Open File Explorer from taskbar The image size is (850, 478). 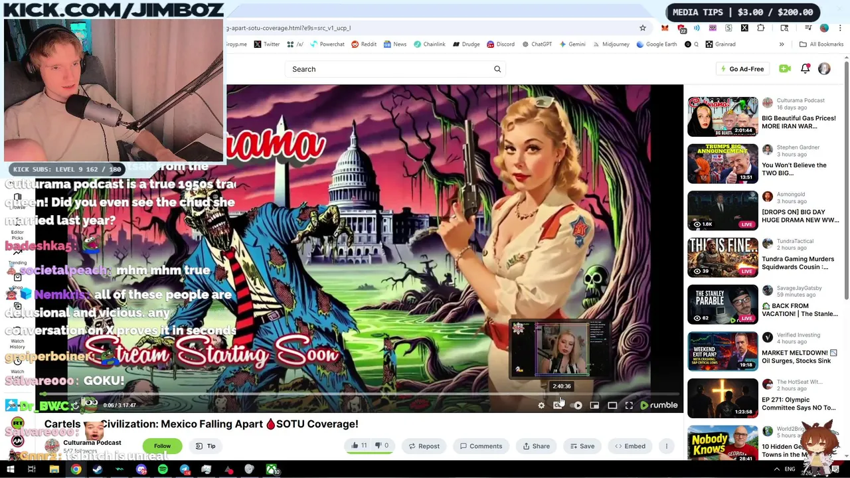tap(54, 470)
